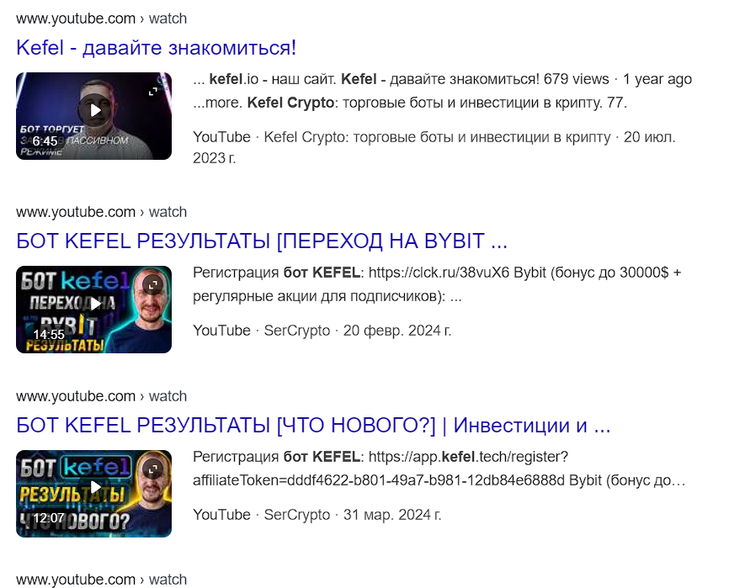
Task: Click the 6:45 duration badge
Action: pyautogui.click(x=45, y=141)
